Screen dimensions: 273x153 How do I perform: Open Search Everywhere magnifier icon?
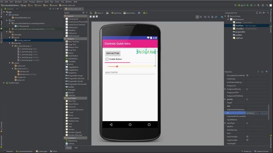(x=267, y=6)
